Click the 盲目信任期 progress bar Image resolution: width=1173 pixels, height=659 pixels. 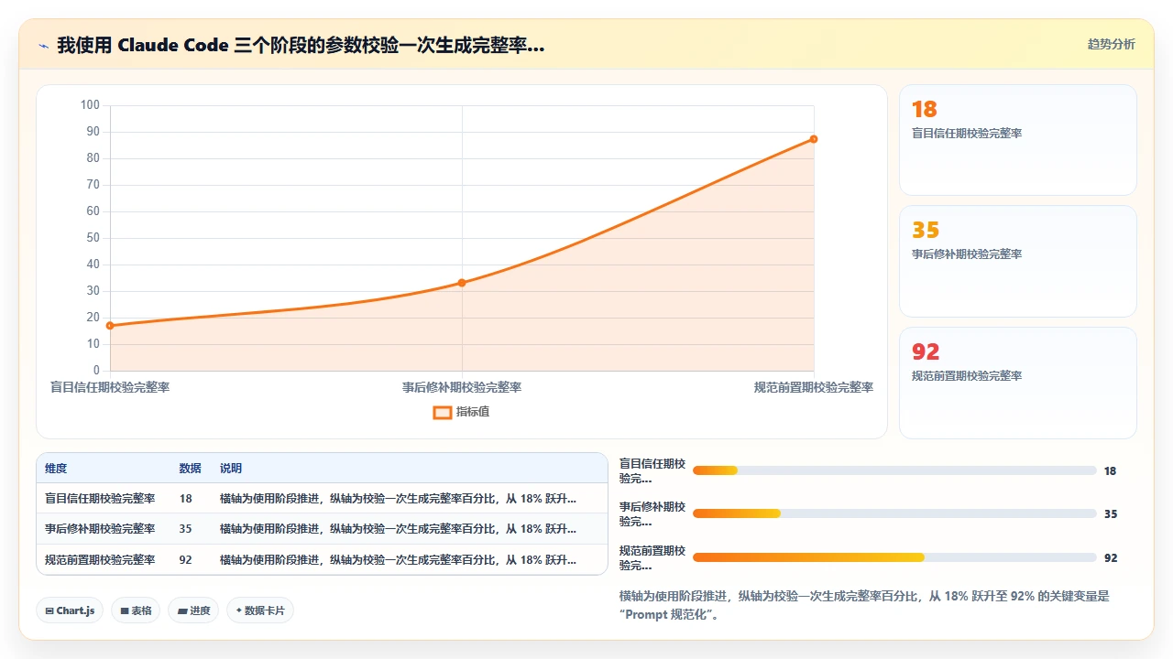894,470
